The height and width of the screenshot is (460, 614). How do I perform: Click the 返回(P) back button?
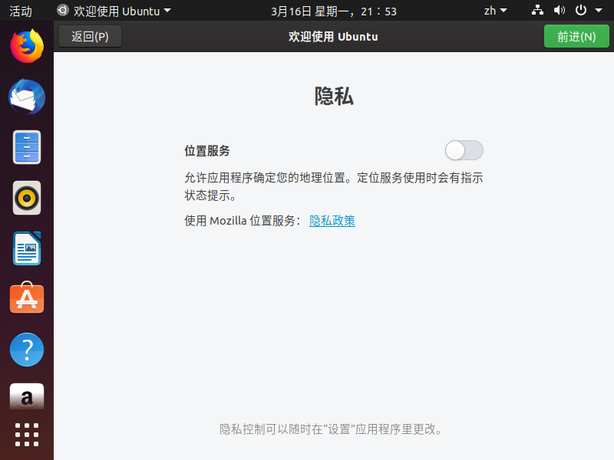[x=90, y=36]
